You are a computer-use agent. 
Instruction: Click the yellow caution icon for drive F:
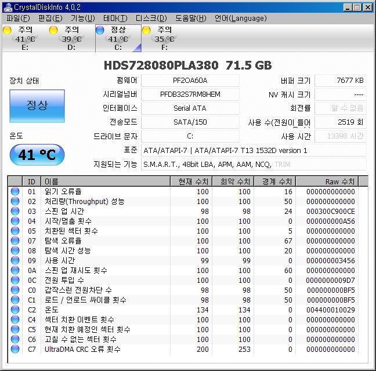pos(146,30)
